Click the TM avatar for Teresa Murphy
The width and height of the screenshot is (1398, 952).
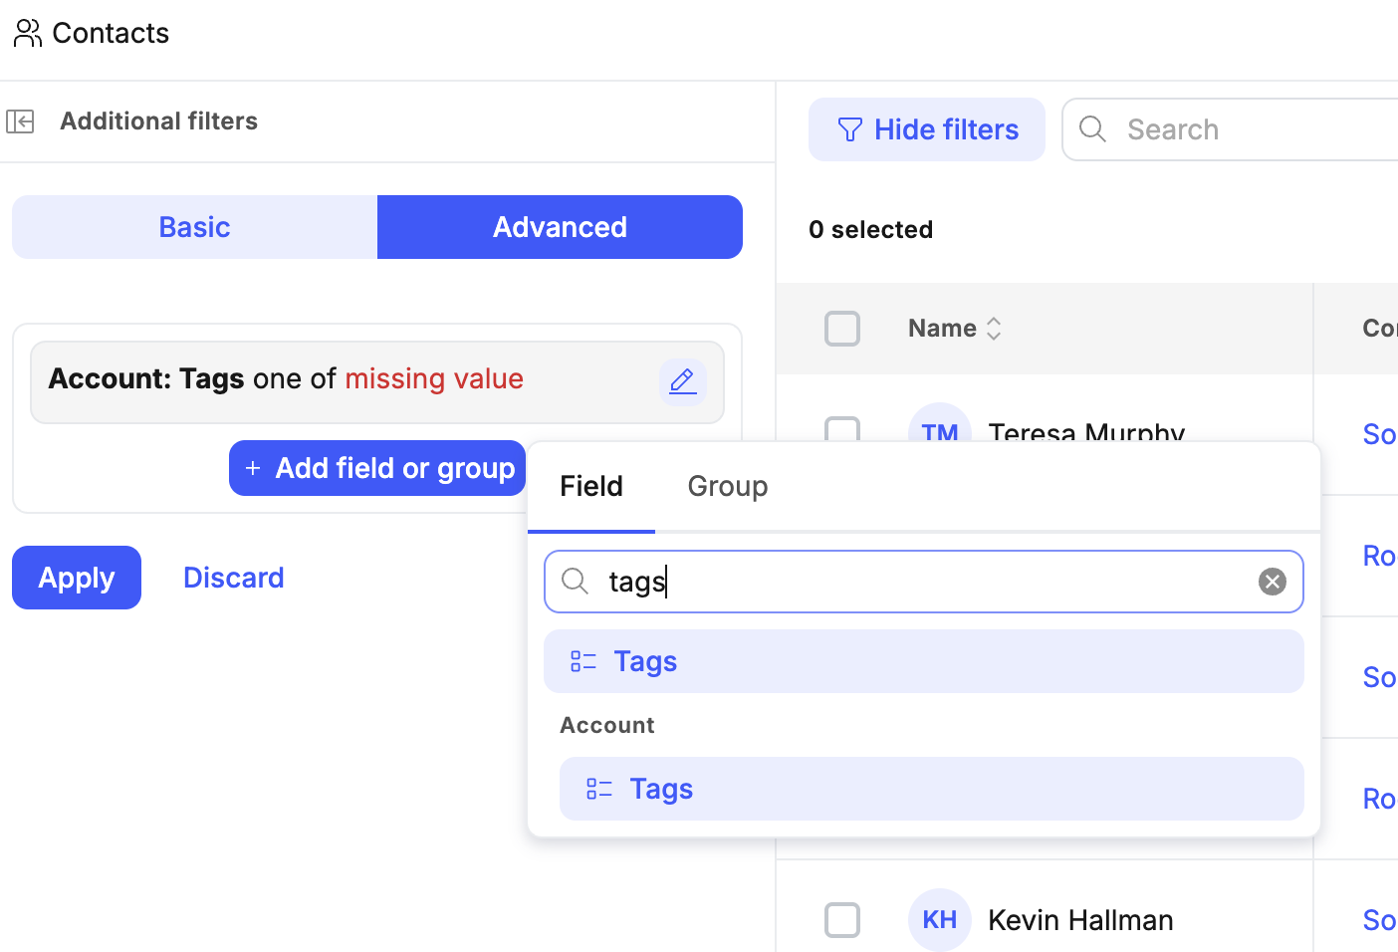(x=939, y=425)
